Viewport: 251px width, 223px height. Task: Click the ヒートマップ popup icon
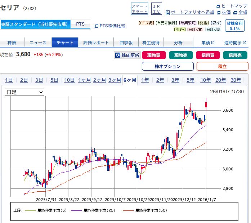[x=218, y=6]
